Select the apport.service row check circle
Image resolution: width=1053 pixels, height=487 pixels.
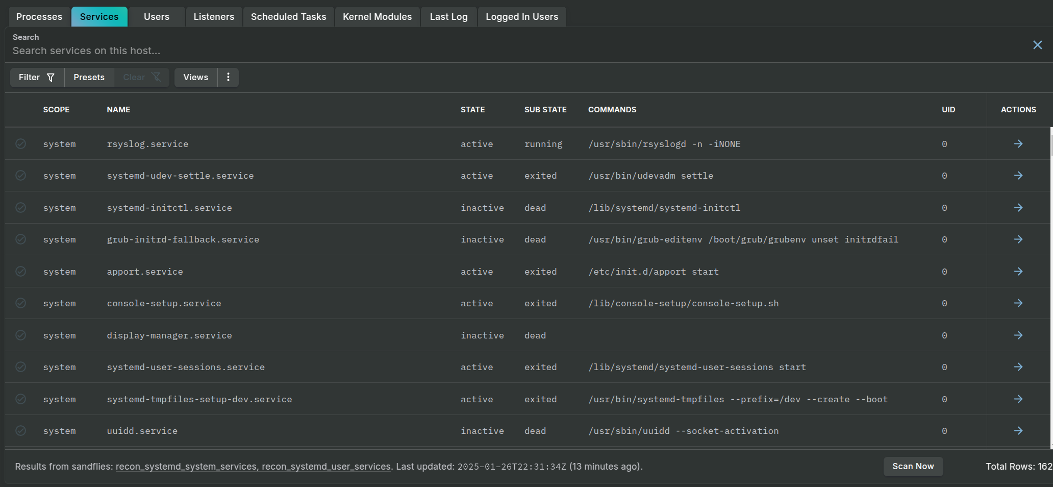[20, 272]
